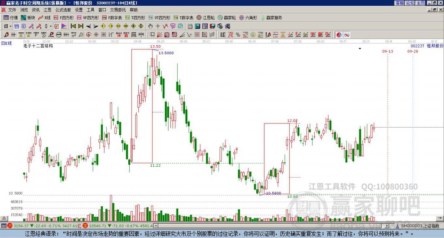Toggle the infinity symbol tool
The width and height of the screenshot is (444, 238).
tap(346, 35)
